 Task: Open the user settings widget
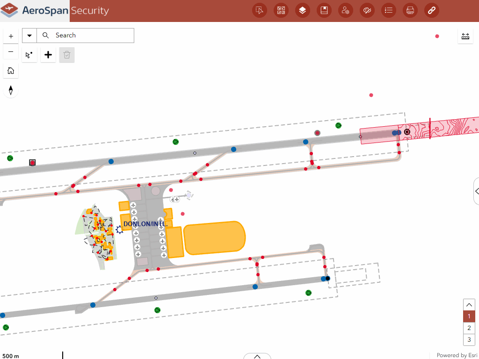click(346, 10)
